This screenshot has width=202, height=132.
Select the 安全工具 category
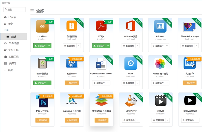tap(14, 50)
